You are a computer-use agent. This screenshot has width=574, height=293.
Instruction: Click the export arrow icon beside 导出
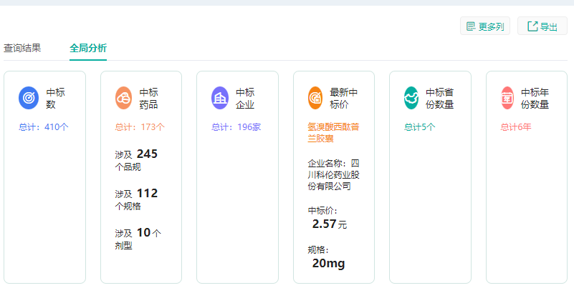tap(532, 27)
